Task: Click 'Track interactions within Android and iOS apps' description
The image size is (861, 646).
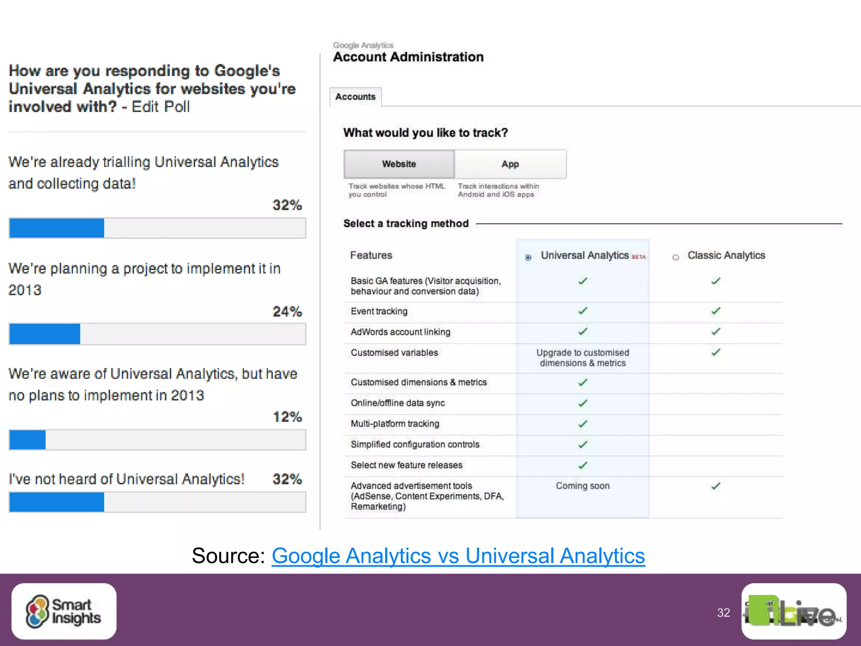Action: (499, 190)
